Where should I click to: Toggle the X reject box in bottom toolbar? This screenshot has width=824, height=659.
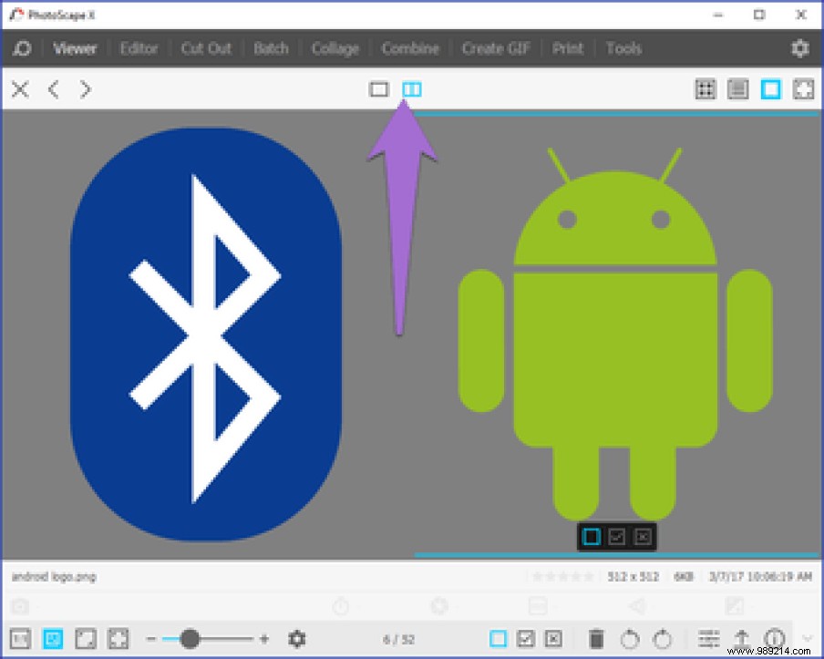(x=553, y=639)
